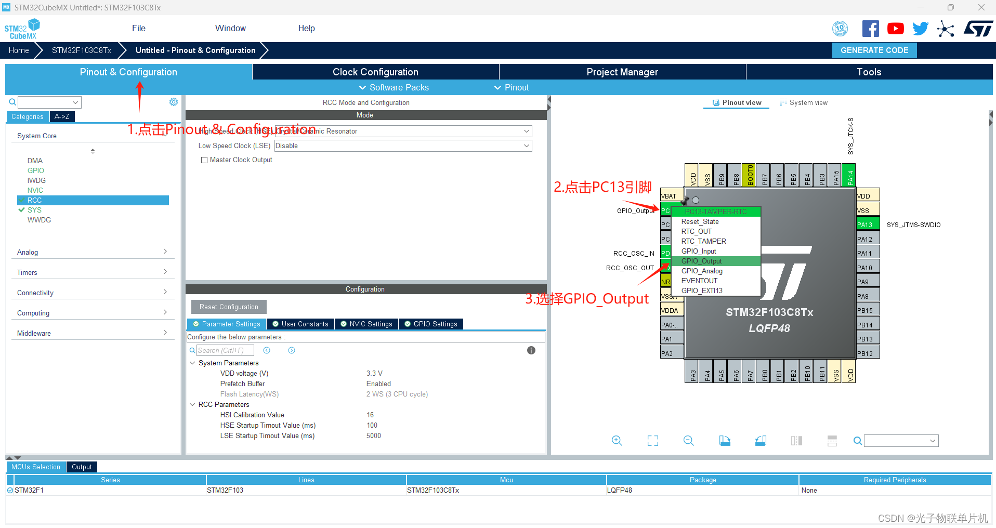Rotate the chip view clockwise icon
This screenshot has width=996, height=528.
point(725,441)
